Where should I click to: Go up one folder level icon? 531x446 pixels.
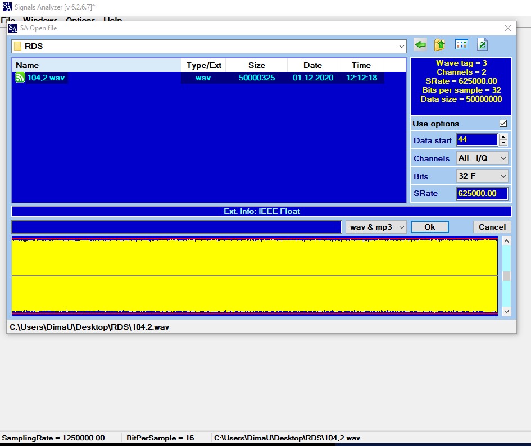click(439, 45)
